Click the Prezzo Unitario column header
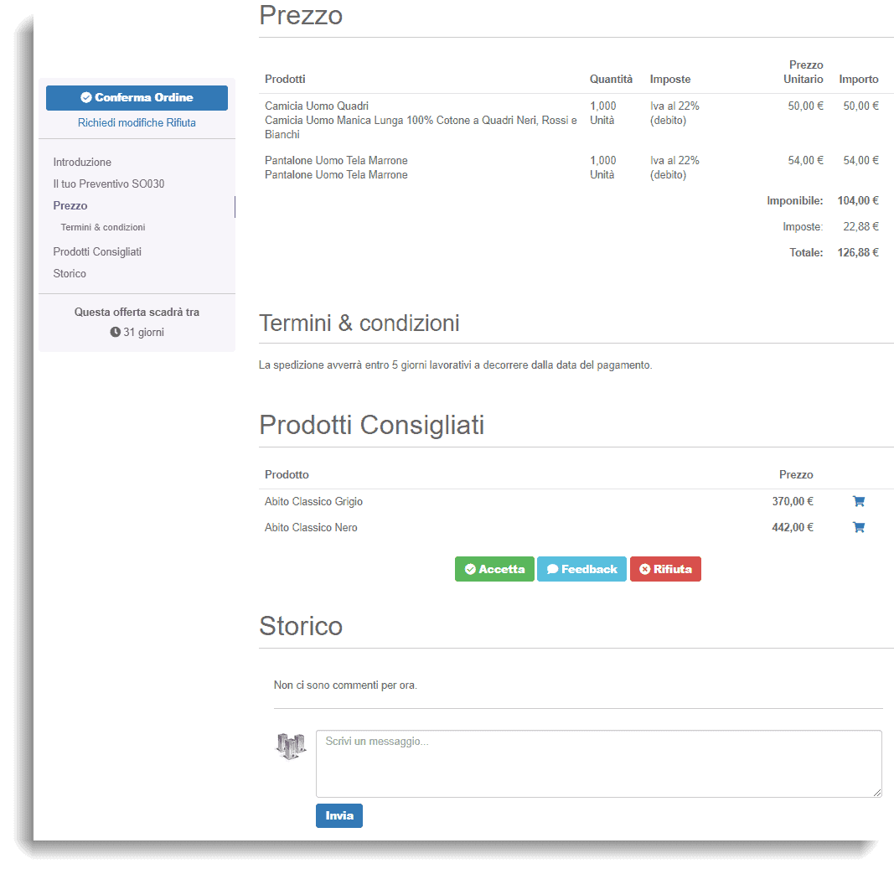Image resolution: width=894 pixels, height=874 pixels. (x=803, y=72)
